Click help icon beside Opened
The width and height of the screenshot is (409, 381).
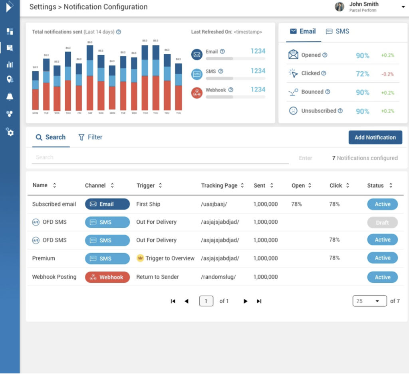325,55
